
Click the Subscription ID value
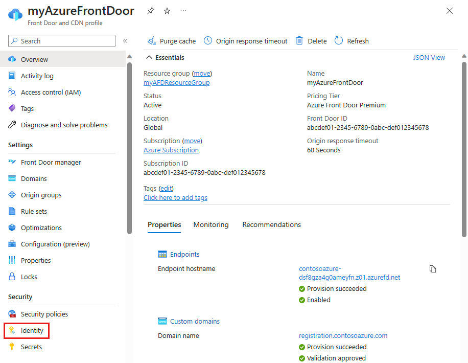(x=204, y=173)
